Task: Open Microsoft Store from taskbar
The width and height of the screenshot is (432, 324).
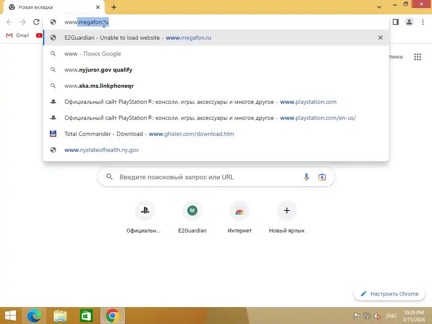Action: coord(86,316)
